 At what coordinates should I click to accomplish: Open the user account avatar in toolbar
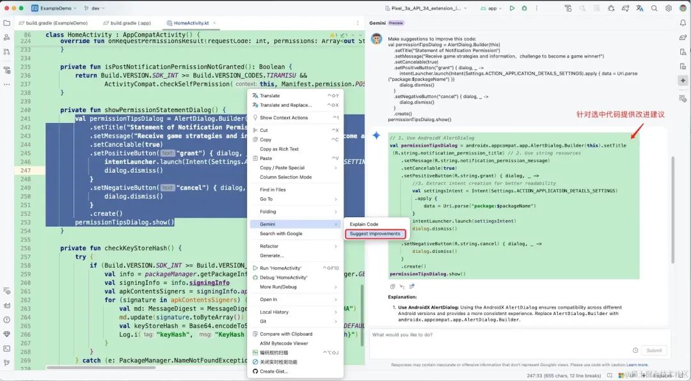pos(682,8)
